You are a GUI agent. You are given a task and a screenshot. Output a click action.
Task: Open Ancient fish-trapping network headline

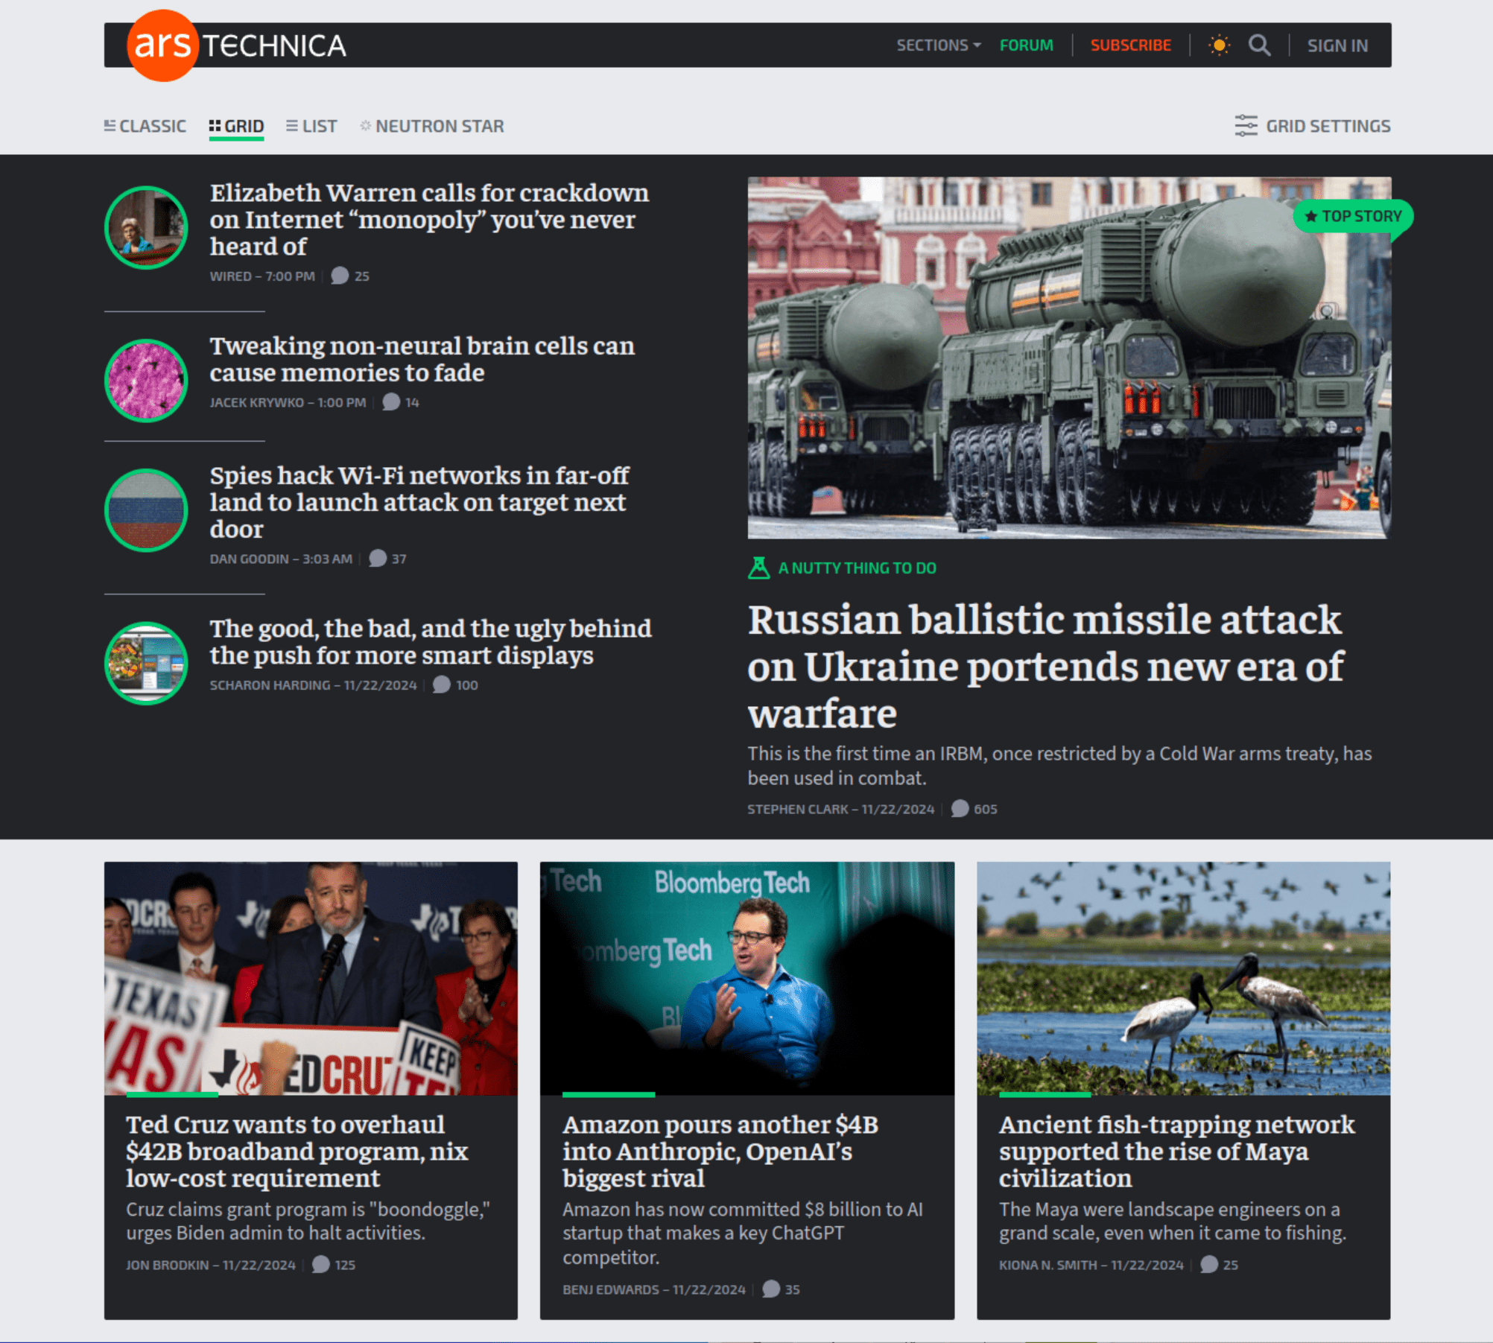pyautogui.click(x=1177, y=1152)
